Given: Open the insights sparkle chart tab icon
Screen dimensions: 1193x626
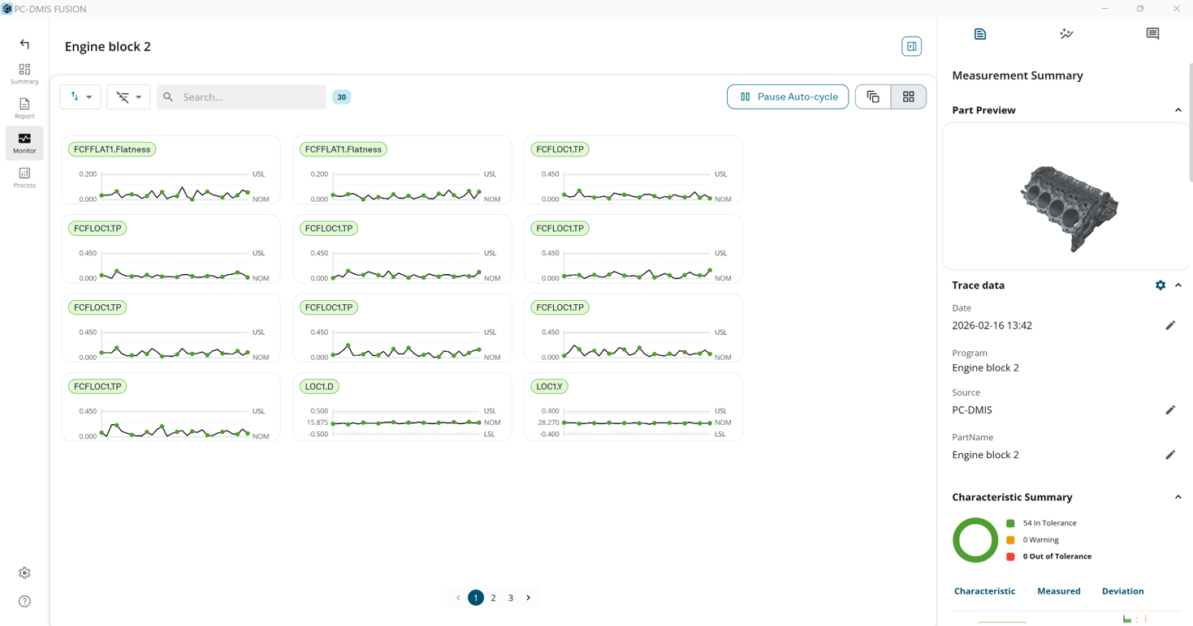Looking at the screenshot, I should click(1066, 34).
